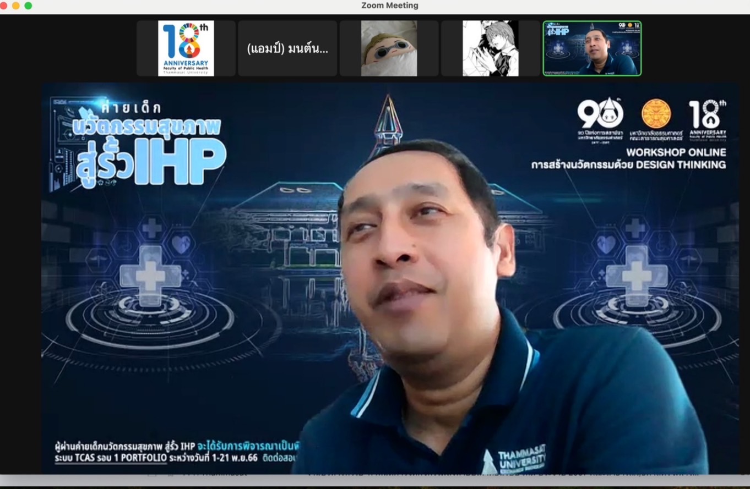Click the 90th anniversary logo in video
The height and width of the screenshot is (489, 750).
[x=600, y=117]
